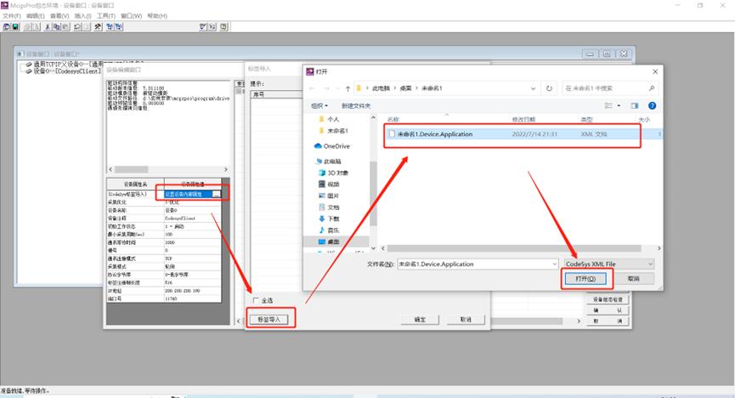Open the 编辑(E) menu
This screenshot has width=735, height=398.
click(x=35, y=16)
